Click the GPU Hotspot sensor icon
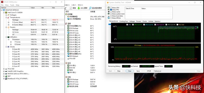This screenshot has width=204, height=93. (x=68, y=56)
